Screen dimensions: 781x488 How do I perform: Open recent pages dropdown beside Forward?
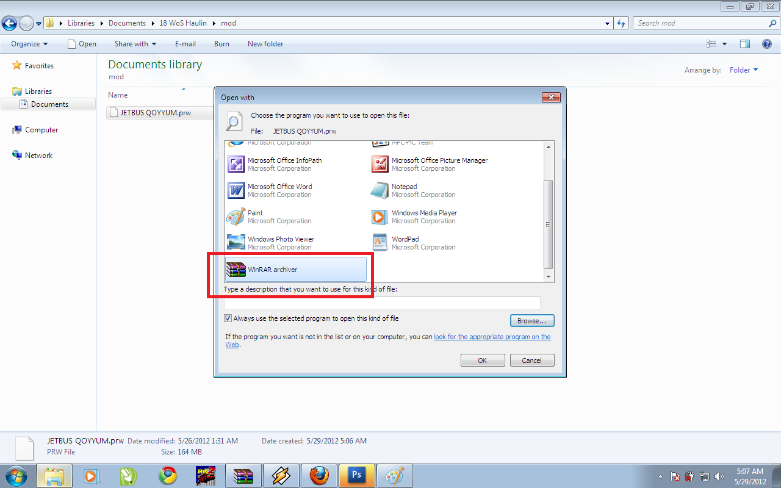coord(38,24)
